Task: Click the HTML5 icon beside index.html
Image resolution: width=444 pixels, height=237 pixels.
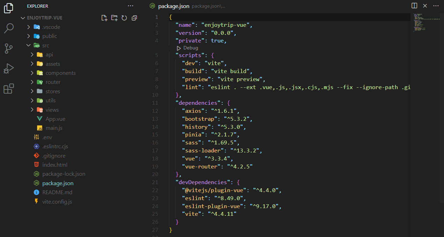Action: (36, 165)
